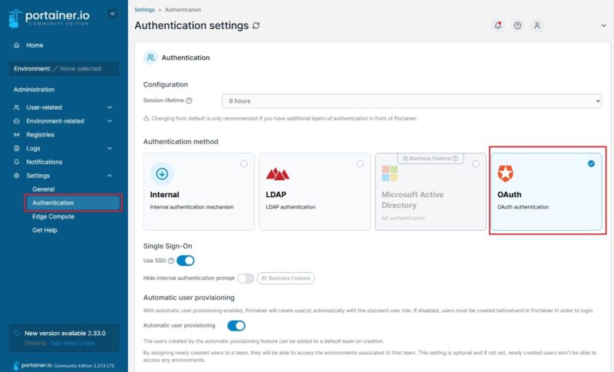Toggle the Automatic user provisioning switch
Screen dimensions: 614x372
point(236,325)
